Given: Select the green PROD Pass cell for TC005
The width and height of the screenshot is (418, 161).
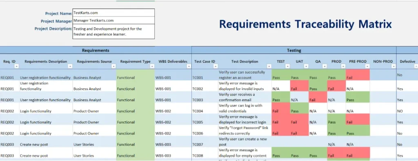Looking at the screenshot, I should [336, 120].
